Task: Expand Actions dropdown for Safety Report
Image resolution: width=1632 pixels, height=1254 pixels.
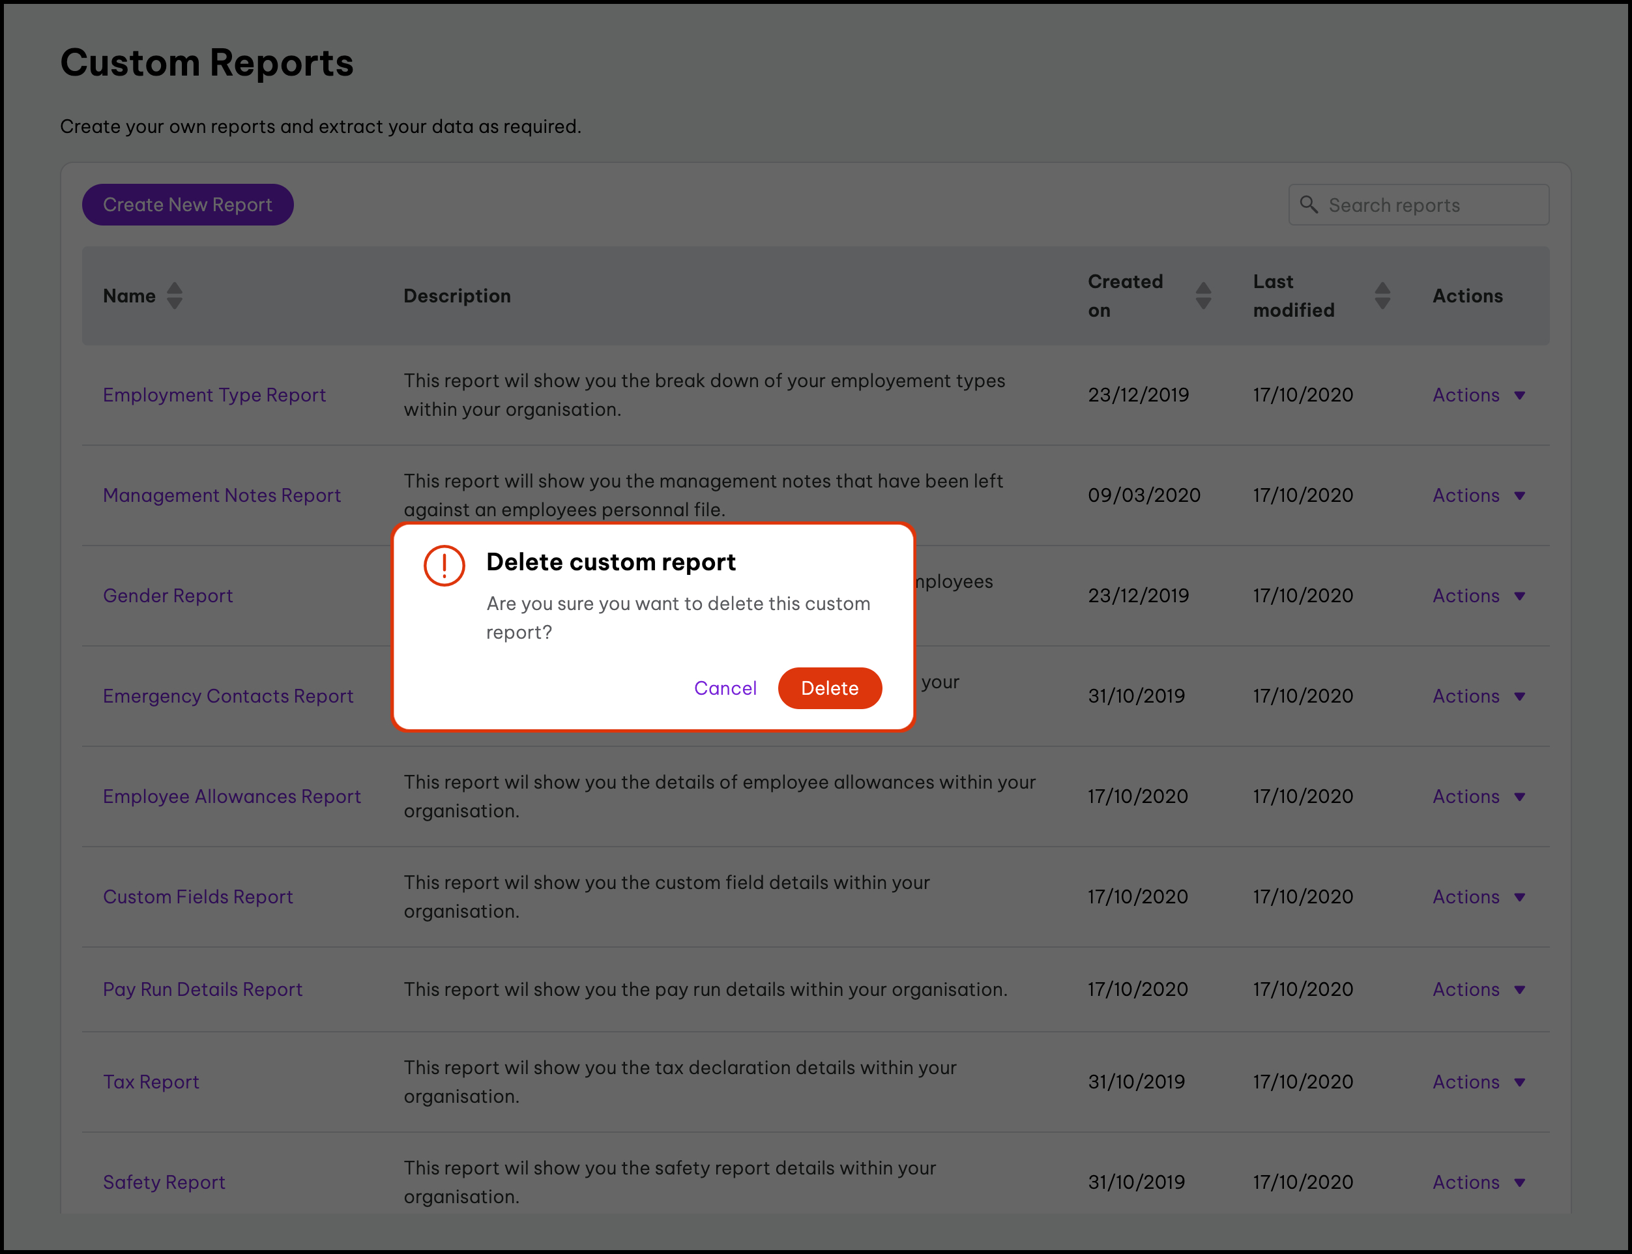Action: [x=1478, y=1182]
